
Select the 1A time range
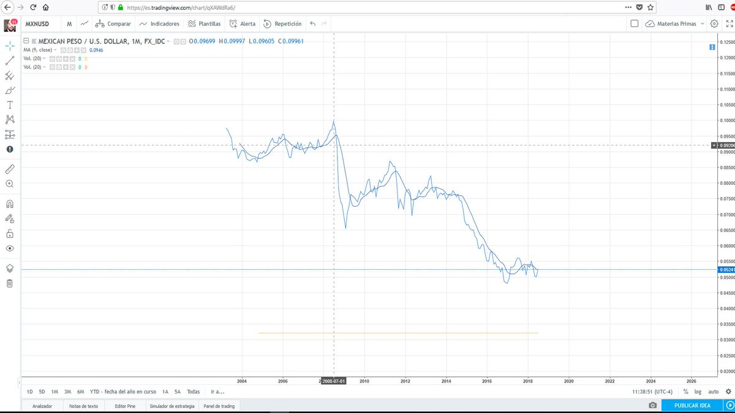(x=165, y=392)
